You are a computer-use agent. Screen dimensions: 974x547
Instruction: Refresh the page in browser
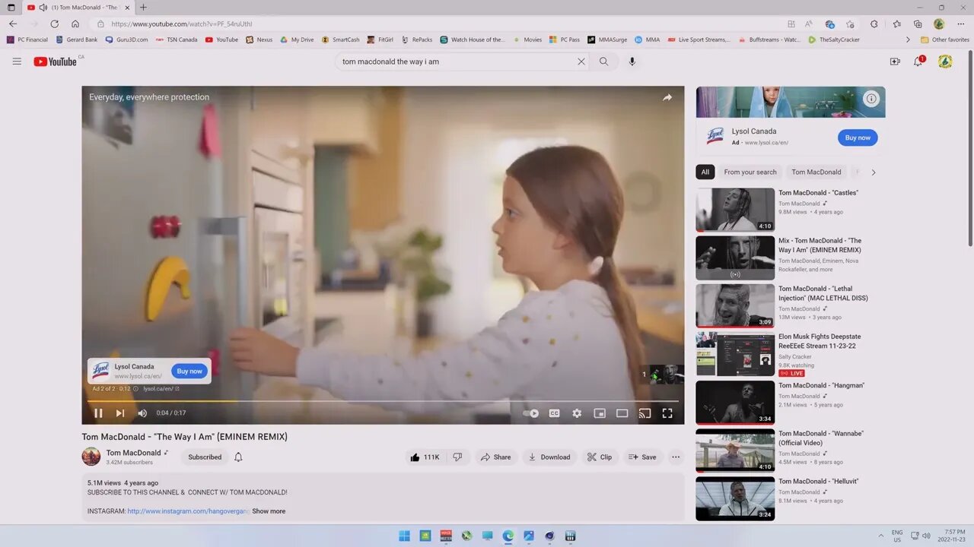54,24
